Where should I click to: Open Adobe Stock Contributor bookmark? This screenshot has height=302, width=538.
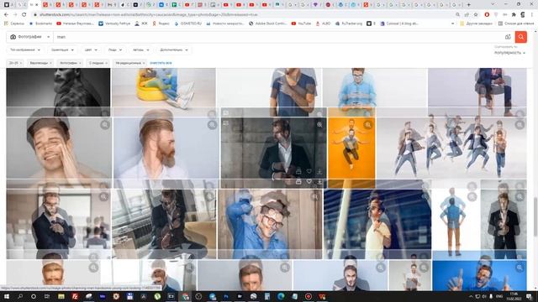click(x=268, y=23)
